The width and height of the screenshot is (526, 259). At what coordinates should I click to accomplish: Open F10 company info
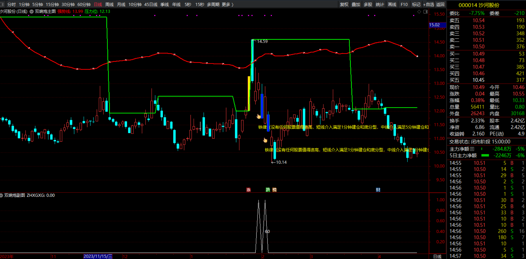pos(404,4)
